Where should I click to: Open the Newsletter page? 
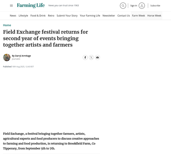(x=109, y=16)
